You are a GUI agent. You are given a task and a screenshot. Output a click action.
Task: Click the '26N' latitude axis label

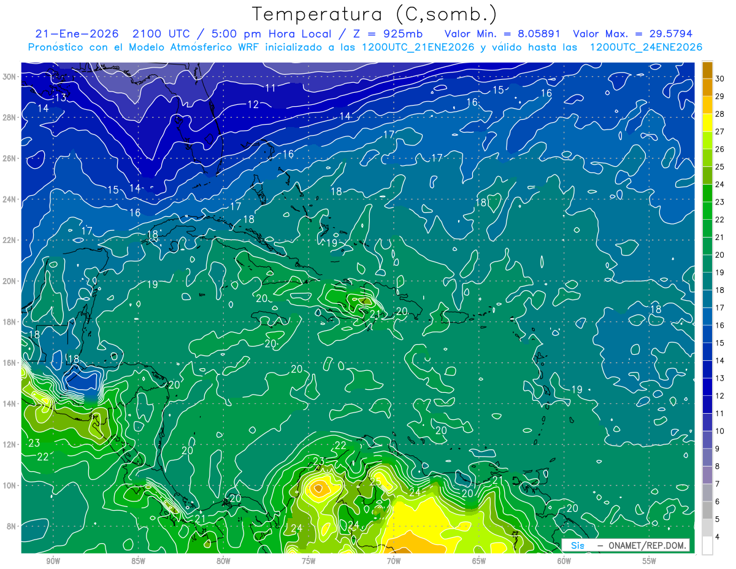10,158
